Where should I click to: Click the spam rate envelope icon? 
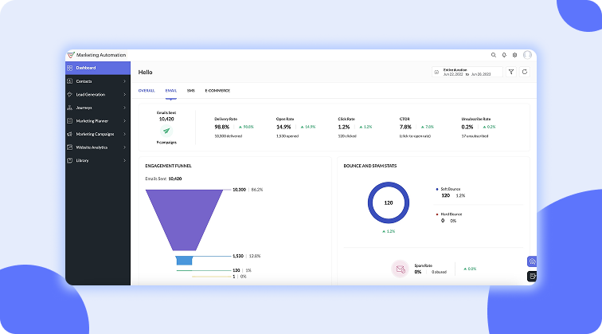pos(400,269)
